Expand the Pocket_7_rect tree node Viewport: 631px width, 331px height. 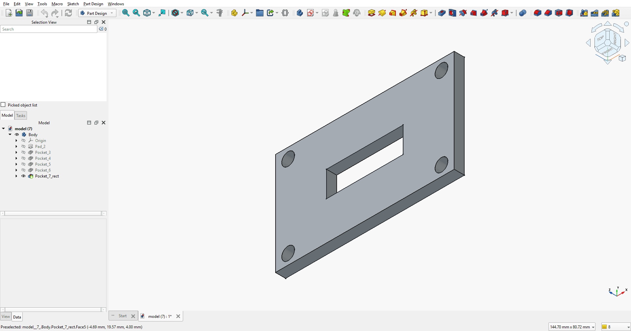pyautogui.click(x=16, y=176)
